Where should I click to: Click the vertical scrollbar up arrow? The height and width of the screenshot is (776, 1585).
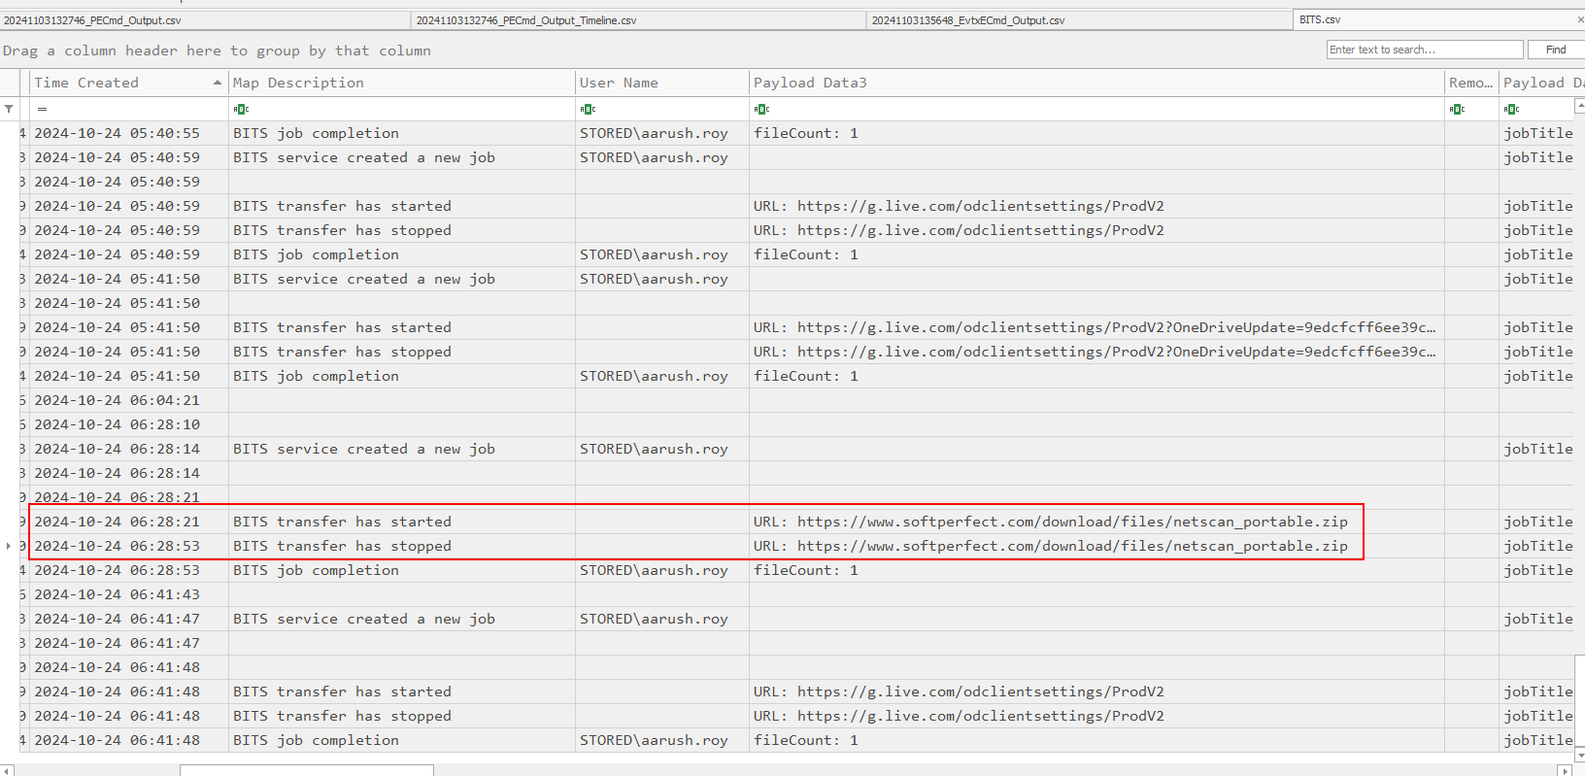pyautogui.click(x=1579, y=661)
